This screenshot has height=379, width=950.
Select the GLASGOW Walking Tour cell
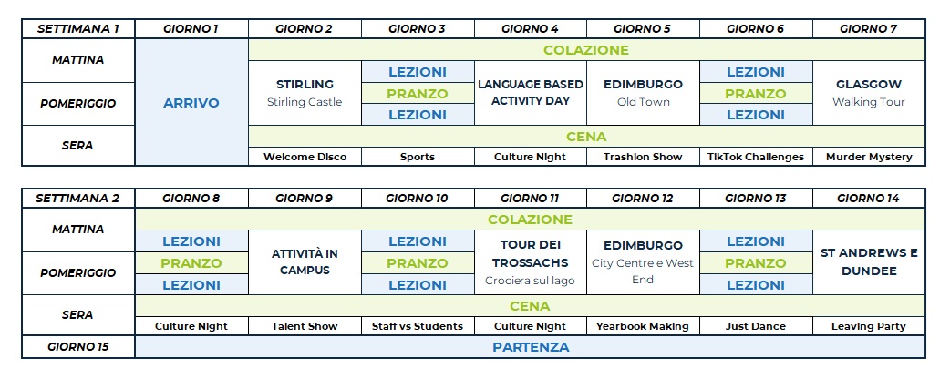(x=868, y=93)
